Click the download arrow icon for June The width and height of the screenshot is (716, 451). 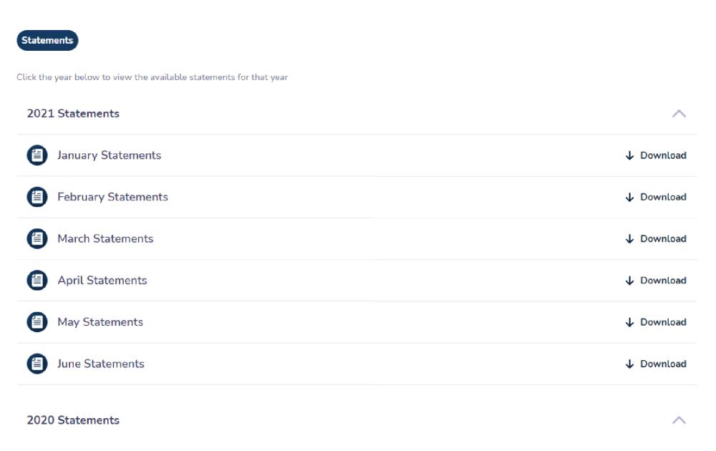click(x=630, y=364)
